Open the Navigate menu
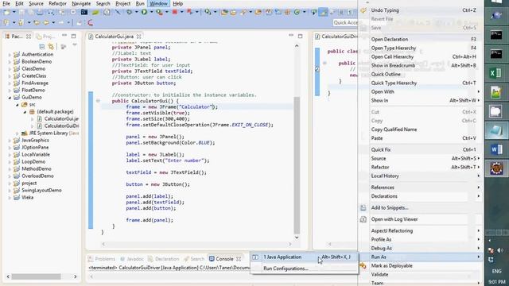The height and width of the screenshot is (286, 509). (81, 3)
